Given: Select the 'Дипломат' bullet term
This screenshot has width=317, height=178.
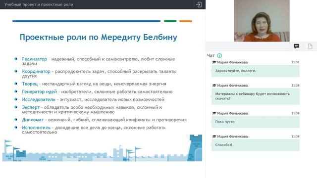Looking at the screenshot, I should pos(33,120).
